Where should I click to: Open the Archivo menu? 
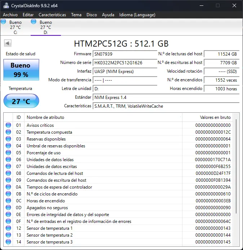point(10,15)
